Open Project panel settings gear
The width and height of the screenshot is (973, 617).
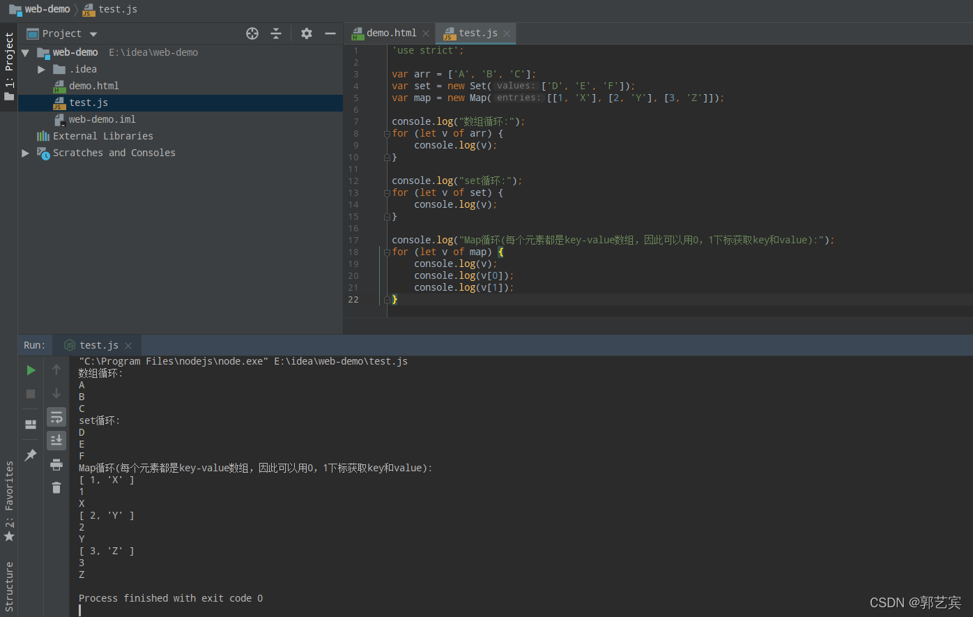(x=307, y=33)
